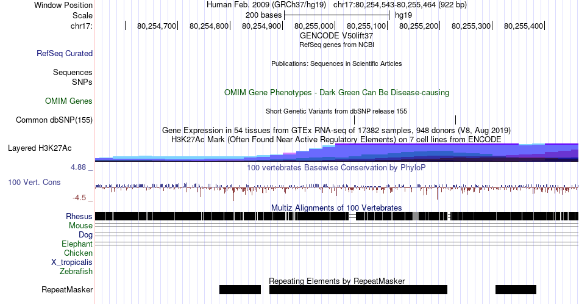Open Publications: Sequences in Scientific Articles title
The width and height of the screenshot is (579, 304).
(x=336, y=63)
